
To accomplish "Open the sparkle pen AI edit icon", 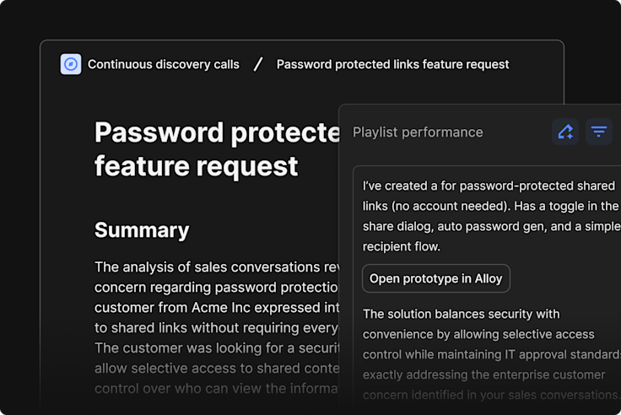I will pyautogui.click(x=565, y=132).
